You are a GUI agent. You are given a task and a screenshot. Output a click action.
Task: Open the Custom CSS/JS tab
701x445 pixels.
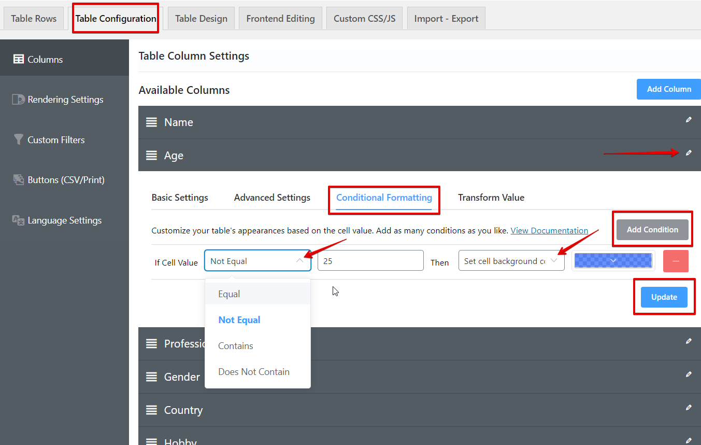click(x=364, y=19)
